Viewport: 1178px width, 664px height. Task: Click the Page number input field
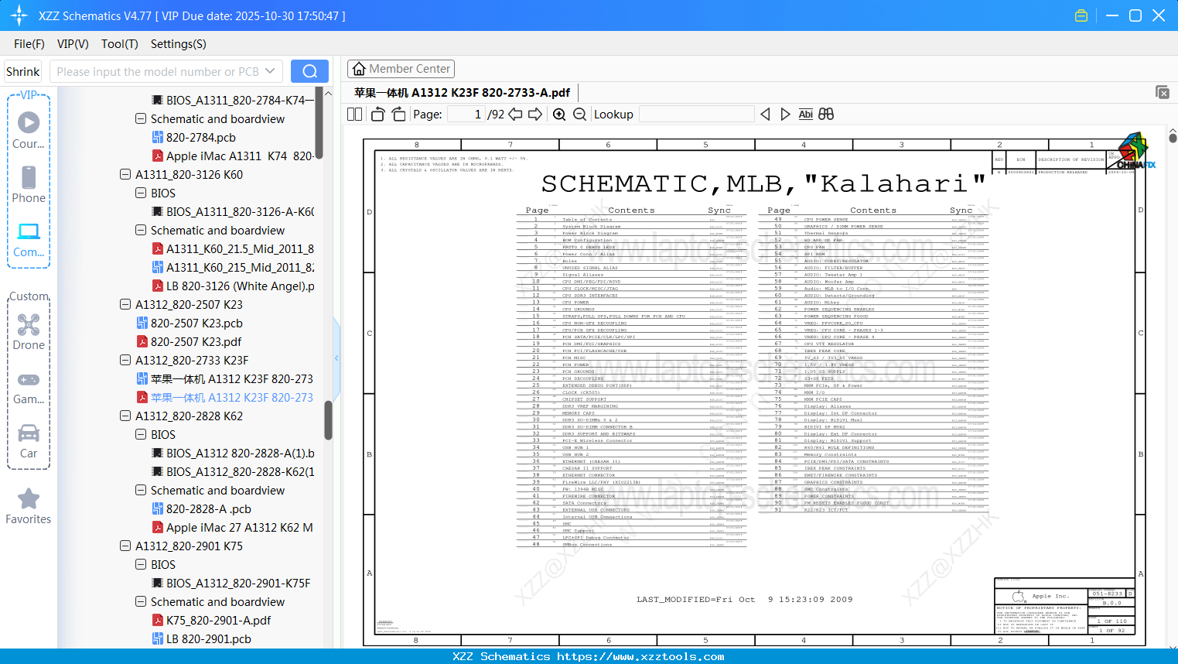pos(466,115)
